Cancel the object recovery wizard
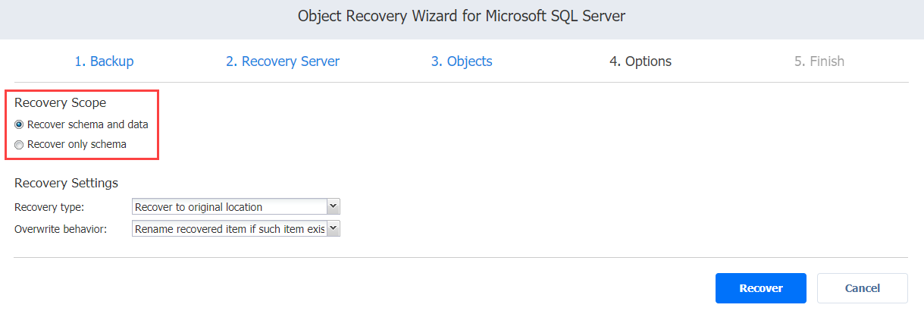This screenshot has width=924, height=311. 862,288
